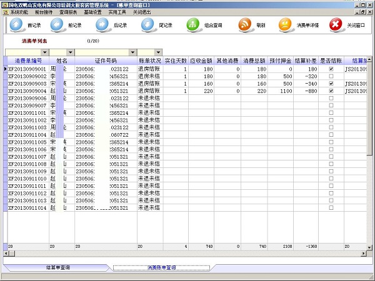Click the horizontal scrollbar thumb

coord(12,254)
